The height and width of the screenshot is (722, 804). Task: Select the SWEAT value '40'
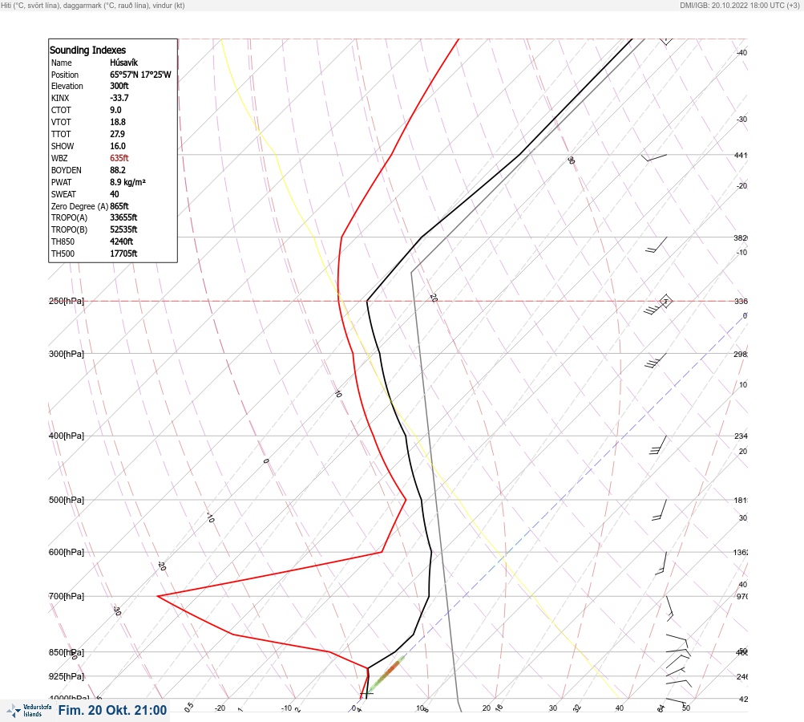click(x=115, y=194)
